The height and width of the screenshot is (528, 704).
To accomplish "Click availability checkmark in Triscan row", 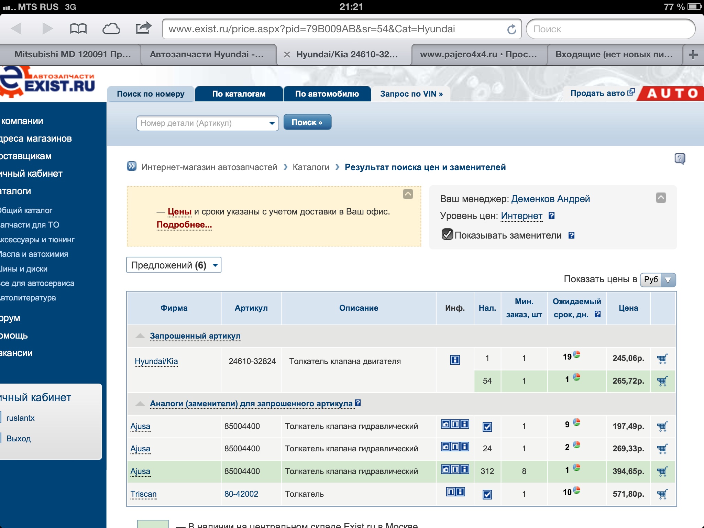I will (x=487, y=494).
